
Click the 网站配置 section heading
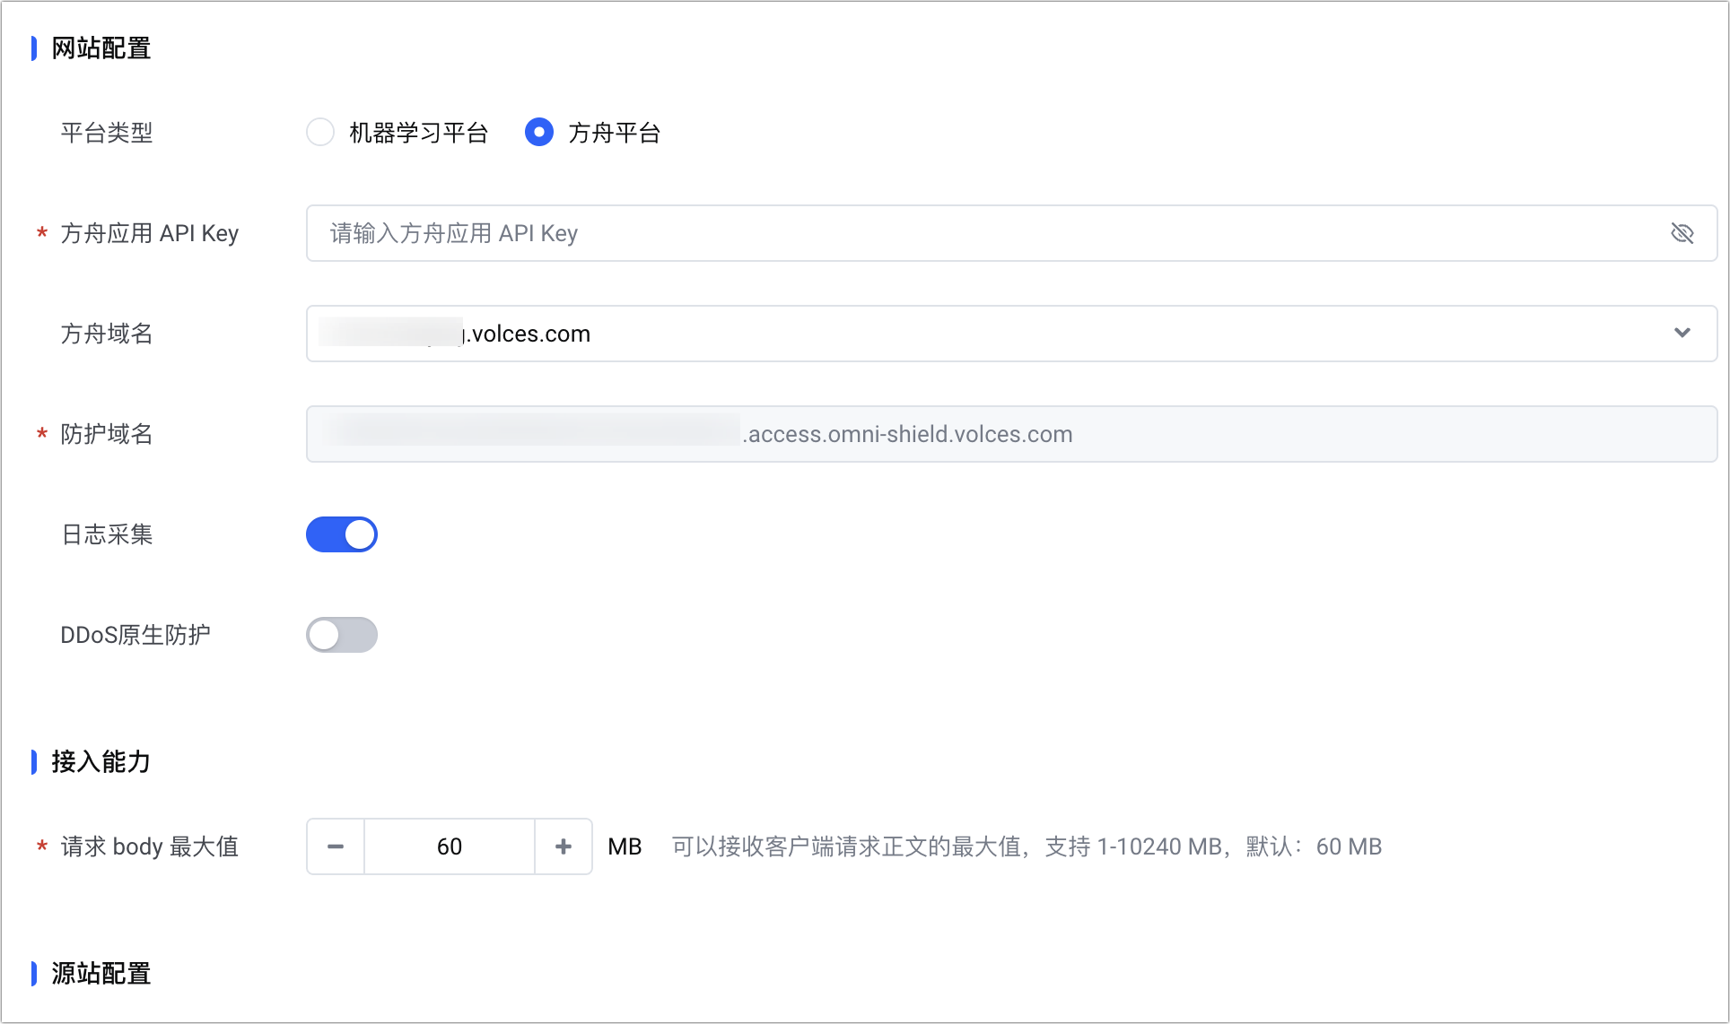click(x=100, y=48)
